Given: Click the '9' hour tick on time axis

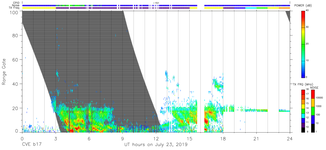Looking at the screenshot, I should [x=122, y=138].
